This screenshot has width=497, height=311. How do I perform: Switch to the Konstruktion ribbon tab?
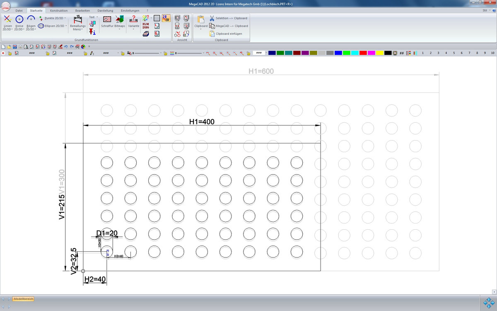(58, 10)
